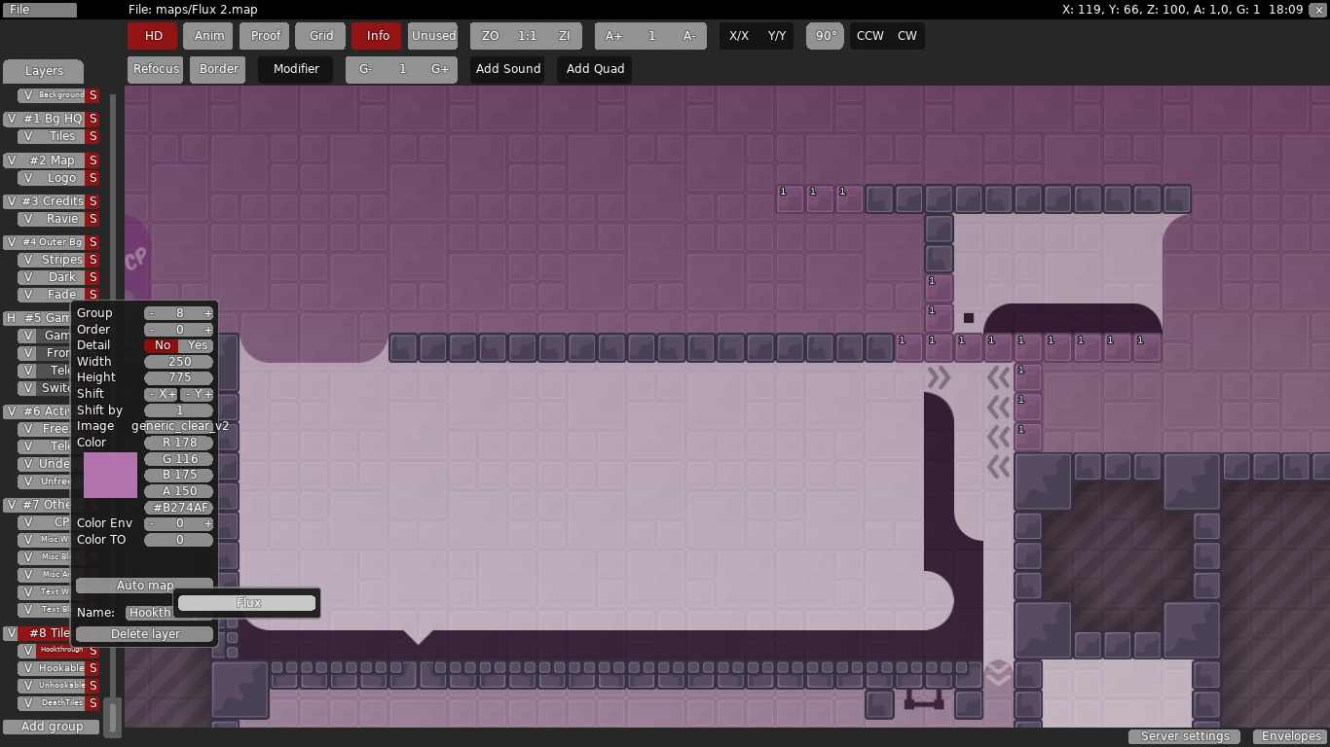Click the purple layer color swatch
1330x747 pixels.
click(110, 475)
